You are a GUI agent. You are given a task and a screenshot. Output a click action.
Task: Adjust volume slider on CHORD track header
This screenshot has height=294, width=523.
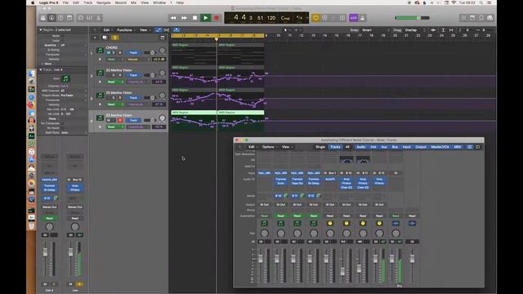pyautogui.click(x=150, y=52)
